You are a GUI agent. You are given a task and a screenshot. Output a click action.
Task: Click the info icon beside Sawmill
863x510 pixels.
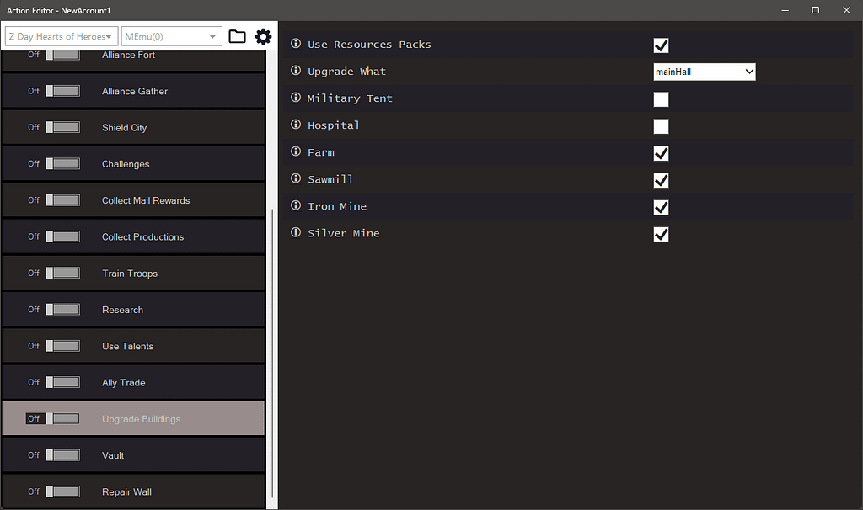[x=294, y=179]
